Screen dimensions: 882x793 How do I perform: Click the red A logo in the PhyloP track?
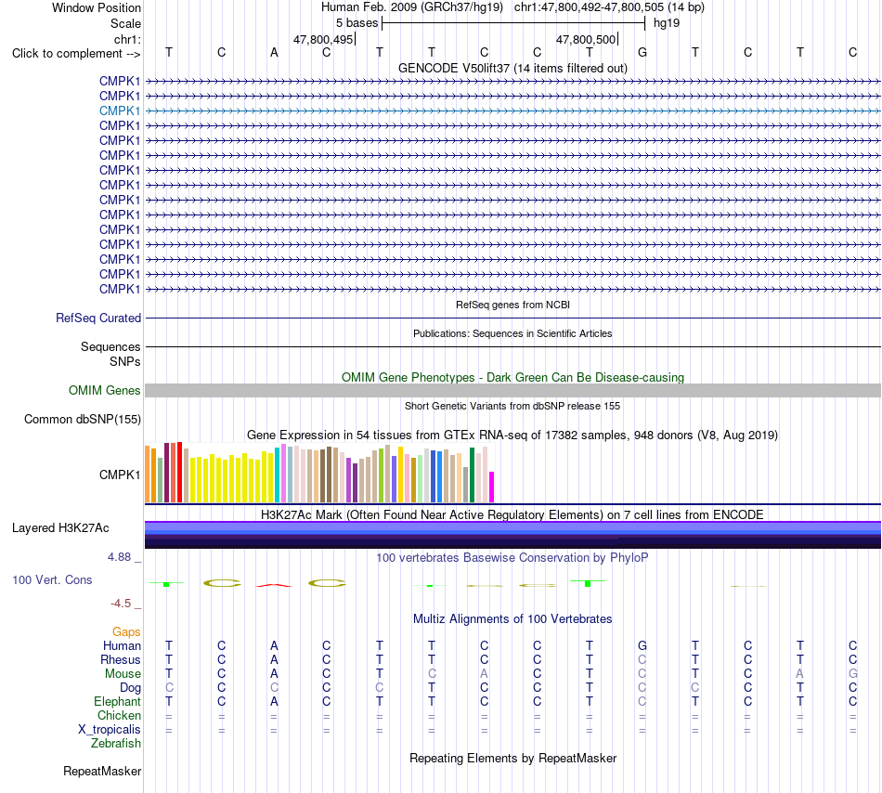coord(274,586)
